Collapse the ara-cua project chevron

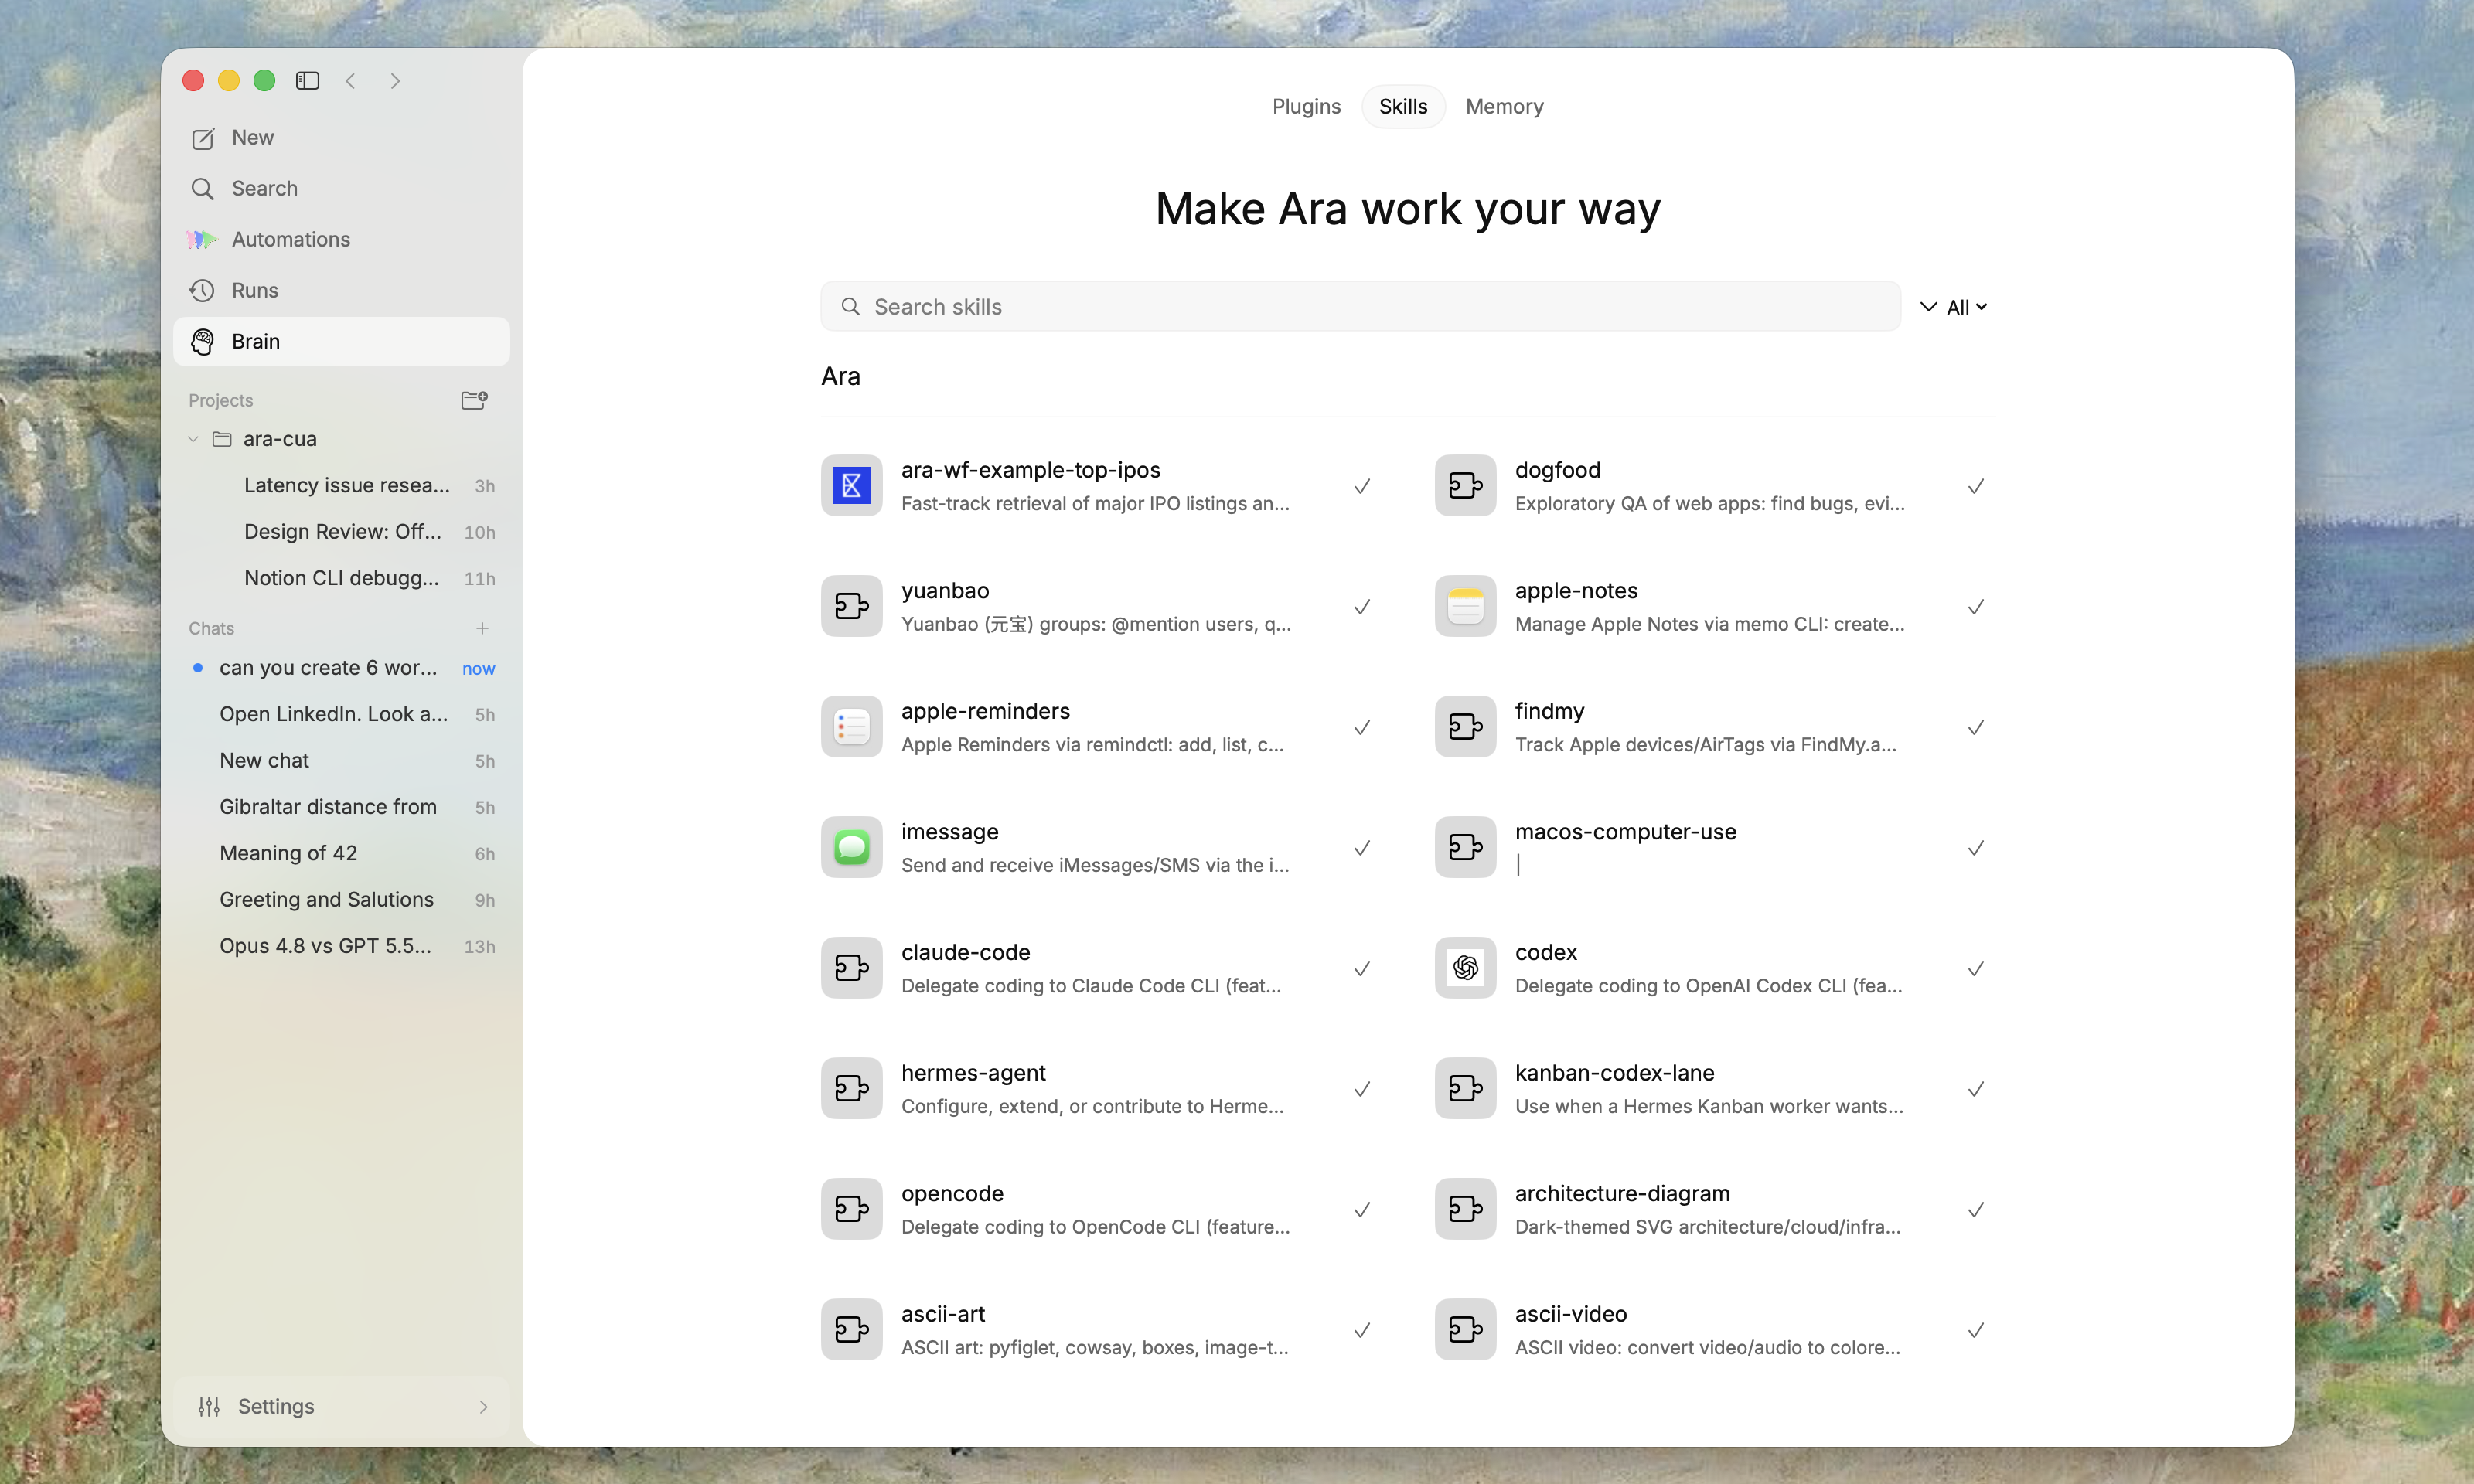[x=193, y=439]
